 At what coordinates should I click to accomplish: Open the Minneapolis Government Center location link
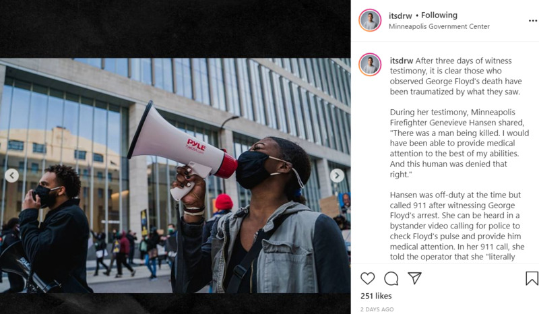coord(439,26)
